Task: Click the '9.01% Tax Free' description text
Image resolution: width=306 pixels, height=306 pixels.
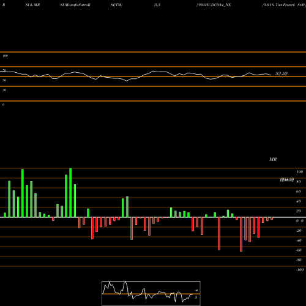Action: tap(278, 5)
